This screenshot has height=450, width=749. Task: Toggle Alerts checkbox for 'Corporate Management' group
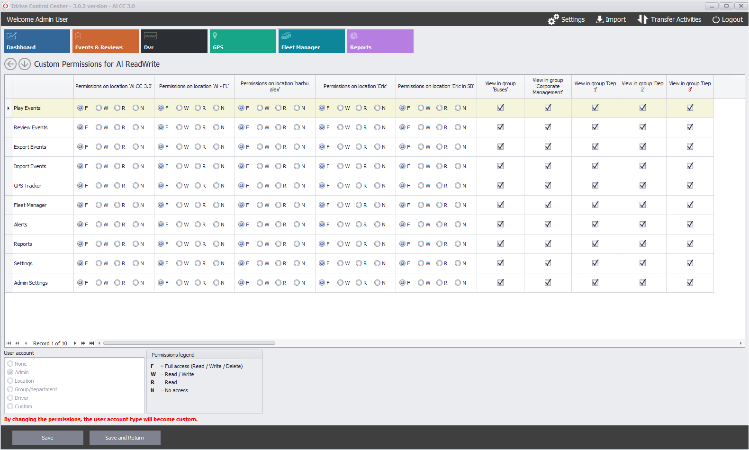(x=548, y=225)
